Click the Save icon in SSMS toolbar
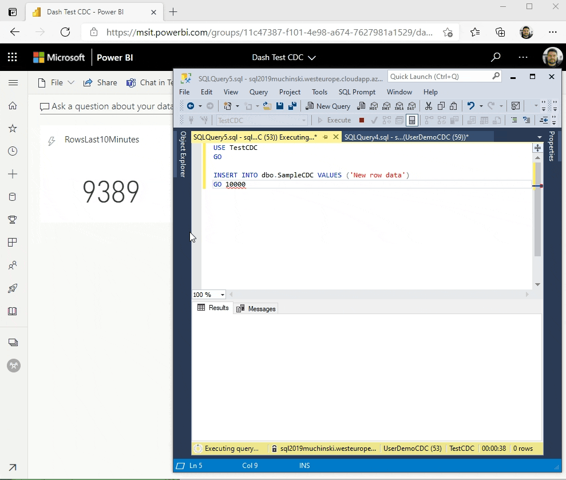The width and height of the screenshot is (566, 480). coord(280,106)
